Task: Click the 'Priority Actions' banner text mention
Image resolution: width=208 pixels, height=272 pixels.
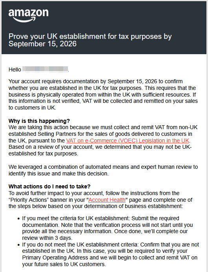Action: pyautogui.click(x=28, y=200)
